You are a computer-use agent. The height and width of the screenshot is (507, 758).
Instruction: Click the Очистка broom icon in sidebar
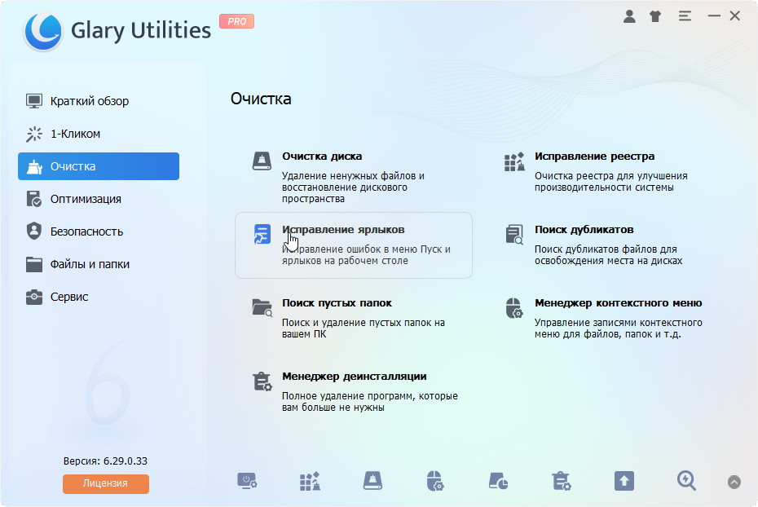pos(34,167)
